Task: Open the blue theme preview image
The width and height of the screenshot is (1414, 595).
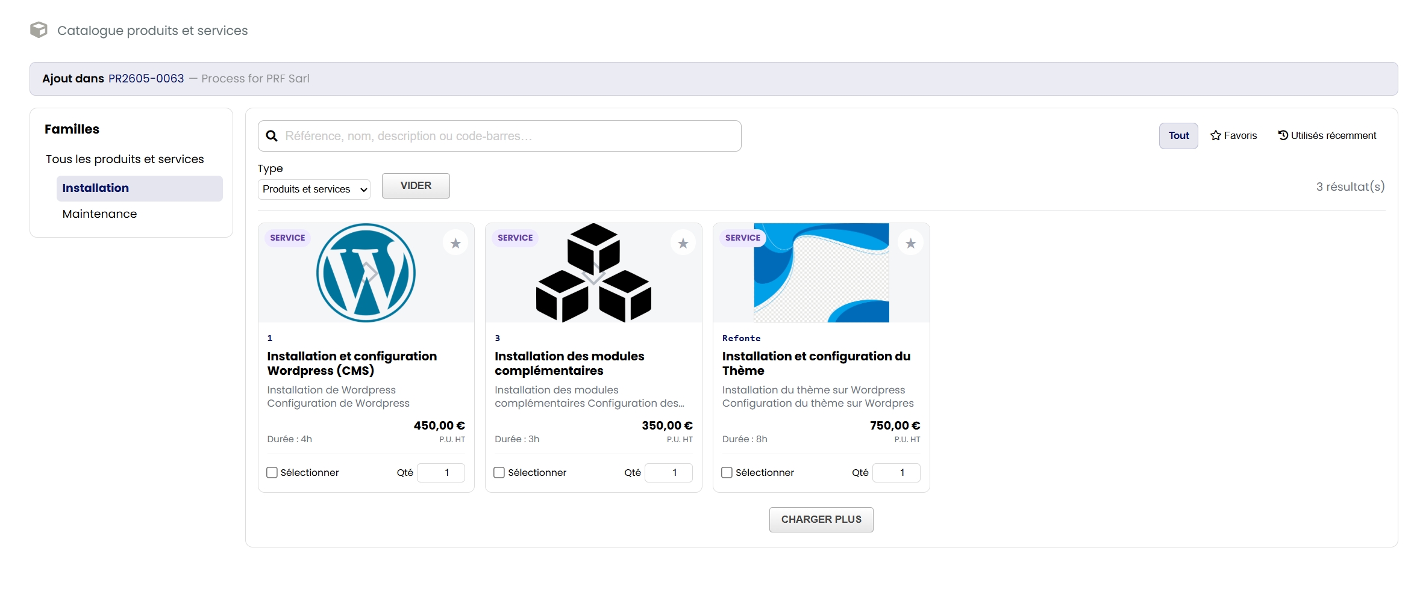Action: [821, 273]
